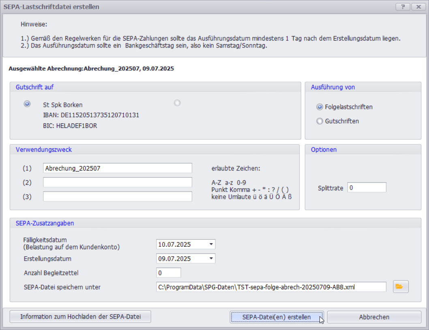Viewport: 429px width, 330px height.
Task: Open Information zum Hochladen der SEPA-Datei
Action: coord(80,317)
